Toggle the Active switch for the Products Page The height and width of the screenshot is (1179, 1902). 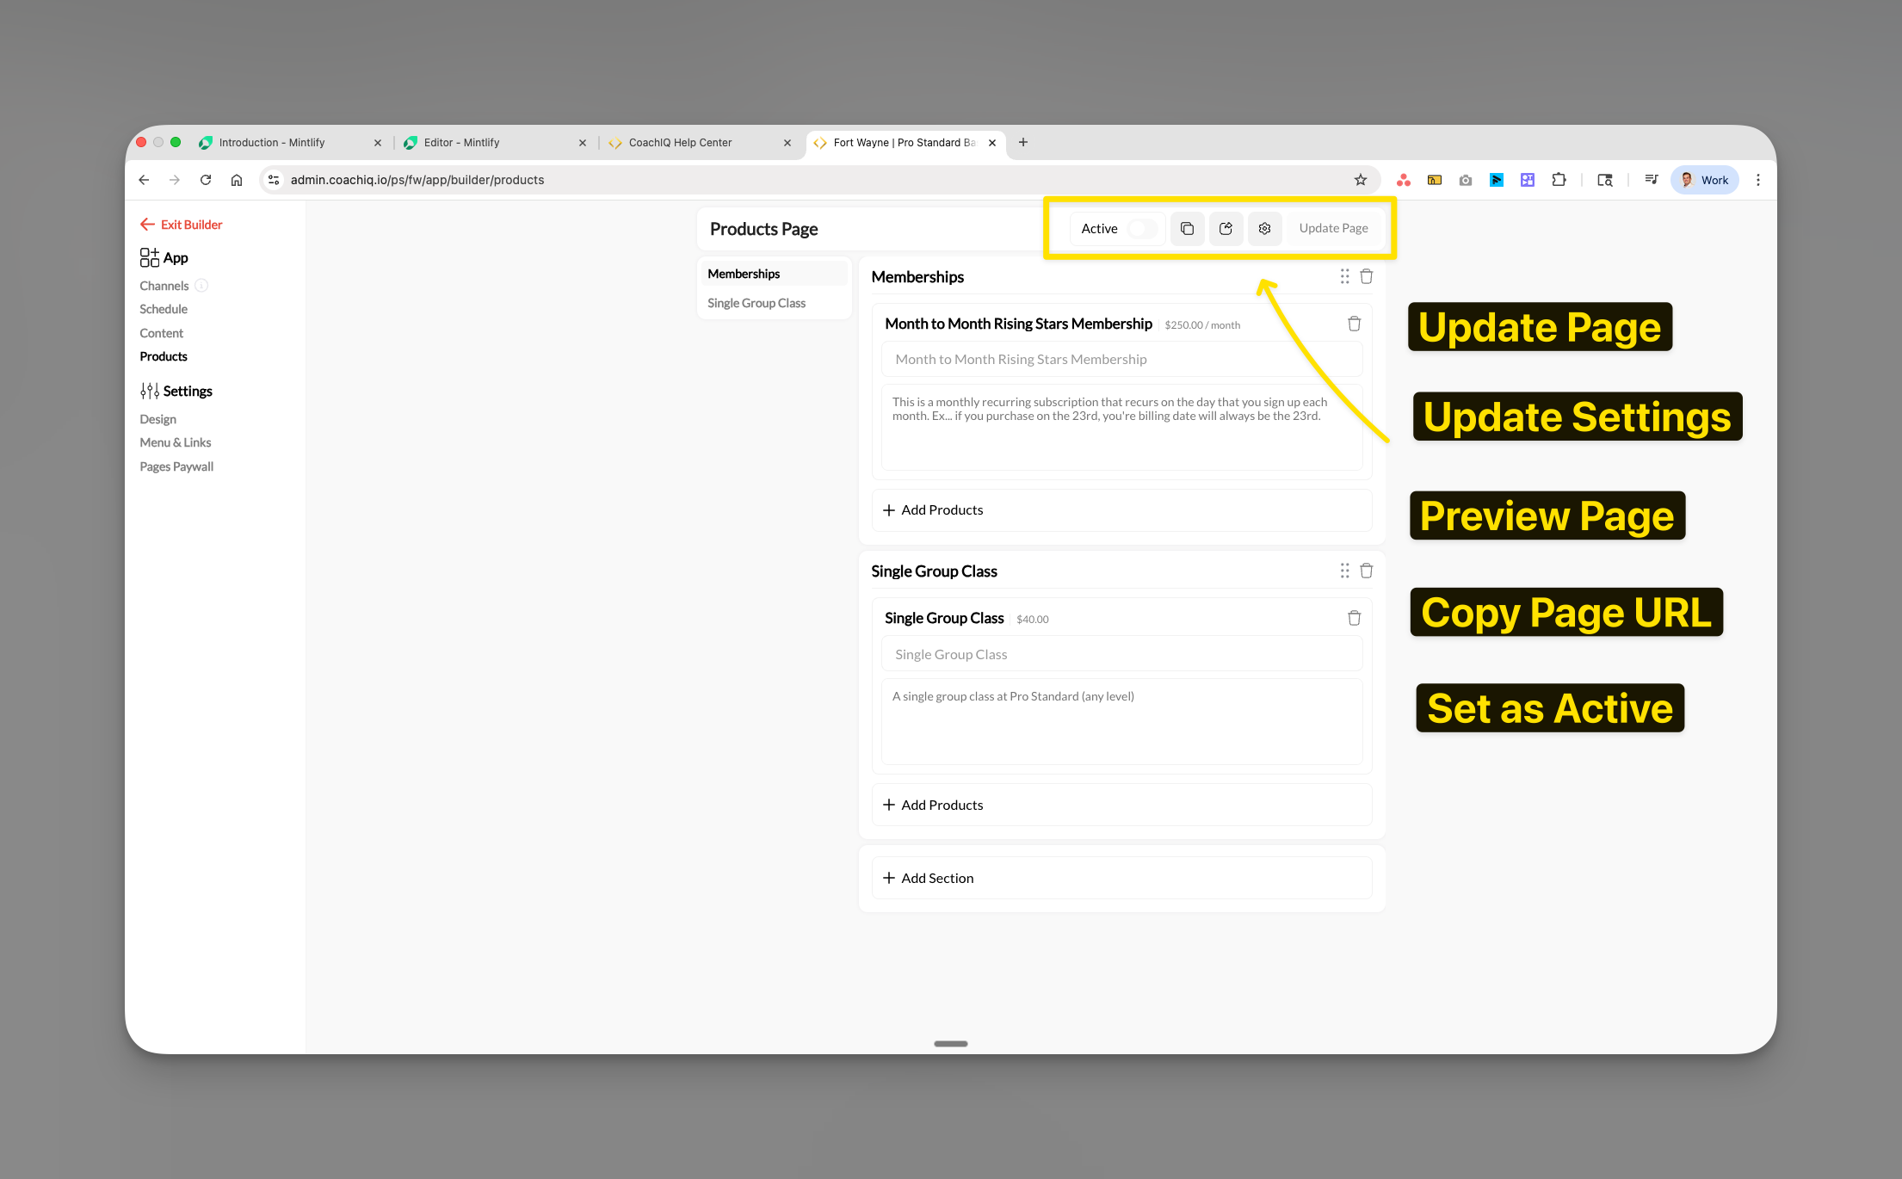[1140, 228]
